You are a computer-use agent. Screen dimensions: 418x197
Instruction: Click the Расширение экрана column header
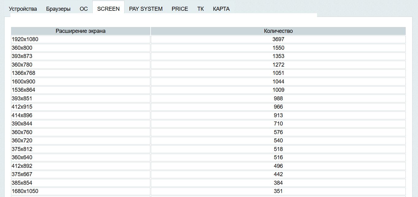81,31
